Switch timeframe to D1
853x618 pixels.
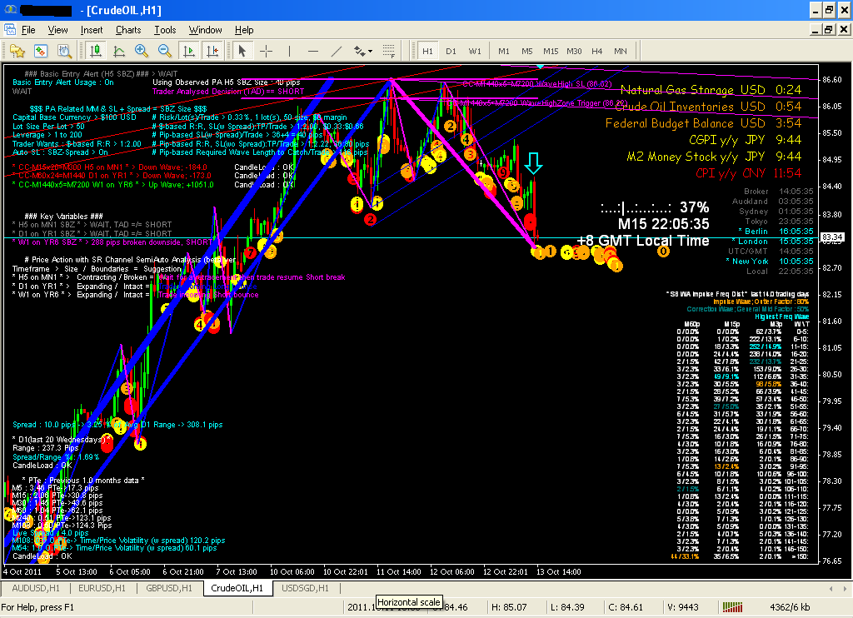[x=451, y=51]
